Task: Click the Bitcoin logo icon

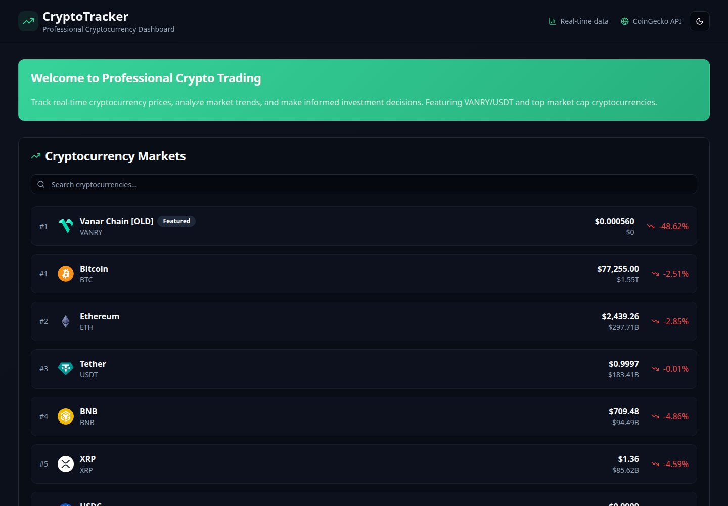Action: [66, 274]
